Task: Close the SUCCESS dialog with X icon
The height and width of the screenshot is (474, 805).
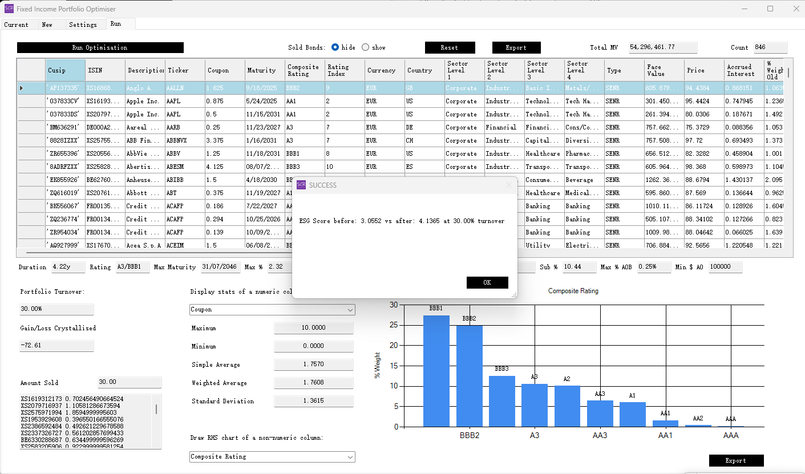Action: (x=509, y=185)
